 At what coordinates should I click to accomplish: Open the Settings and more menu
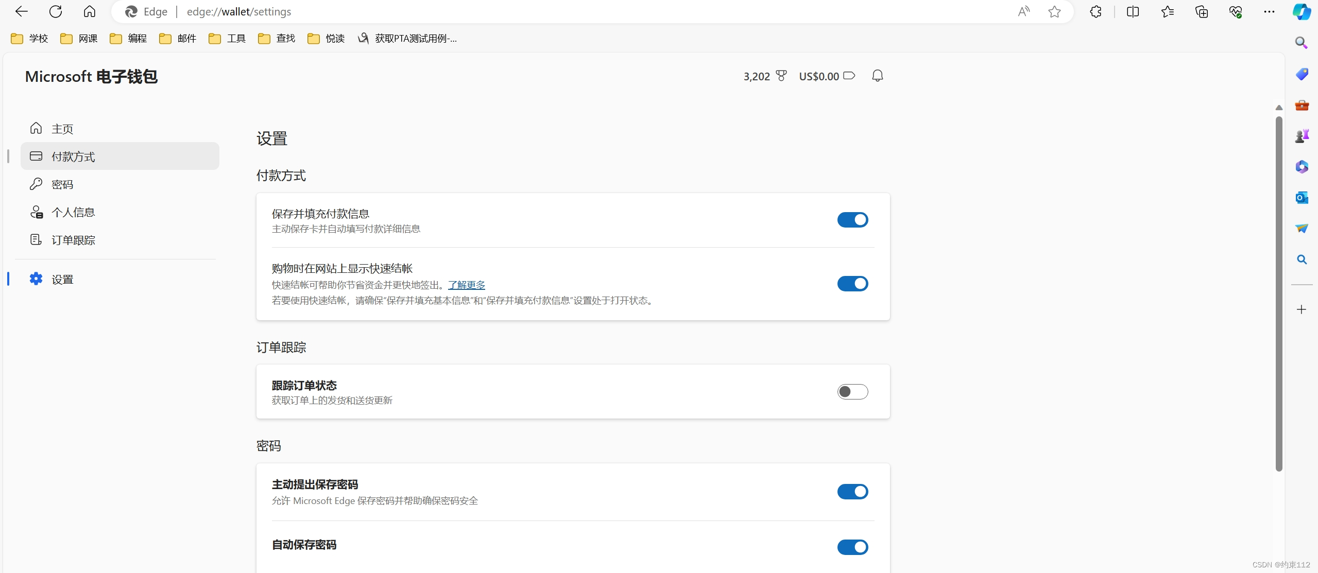[x=1269, y=12]
